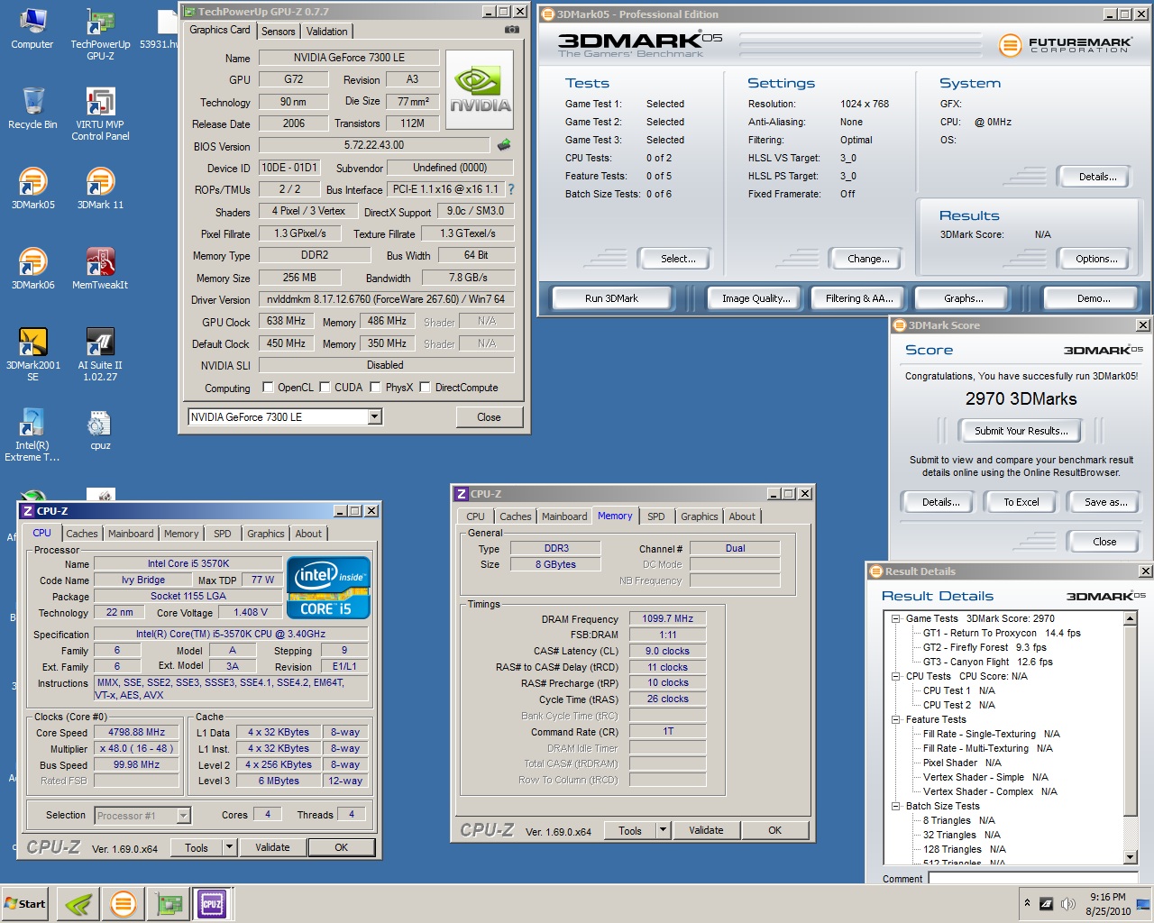Click Submit Your Results button
Image resolution: width=1154 pixels, height=923 pixels.
(1021, 431)
